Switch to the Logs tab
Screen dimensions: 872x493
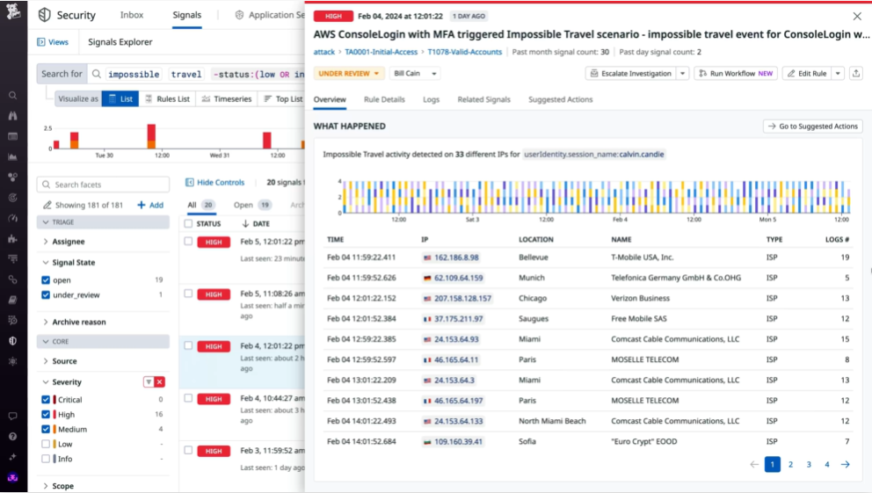(x=431, y=99)
